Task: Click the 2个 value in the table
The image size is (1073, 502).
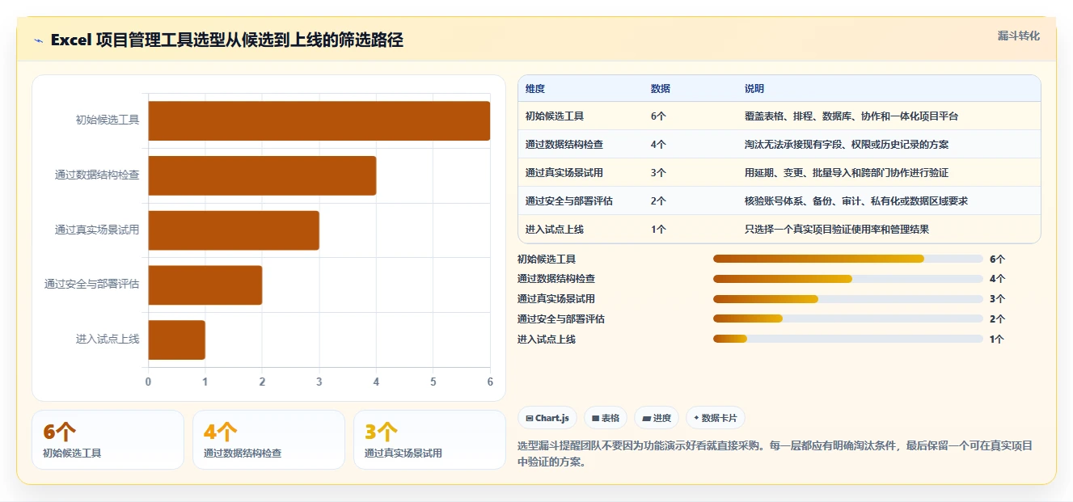Action: point(658,201)
